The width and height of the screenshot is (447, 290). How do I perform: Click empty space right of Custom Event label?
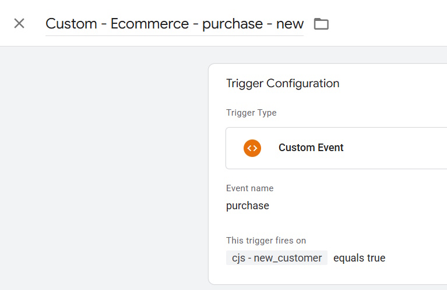click(396, 148)
